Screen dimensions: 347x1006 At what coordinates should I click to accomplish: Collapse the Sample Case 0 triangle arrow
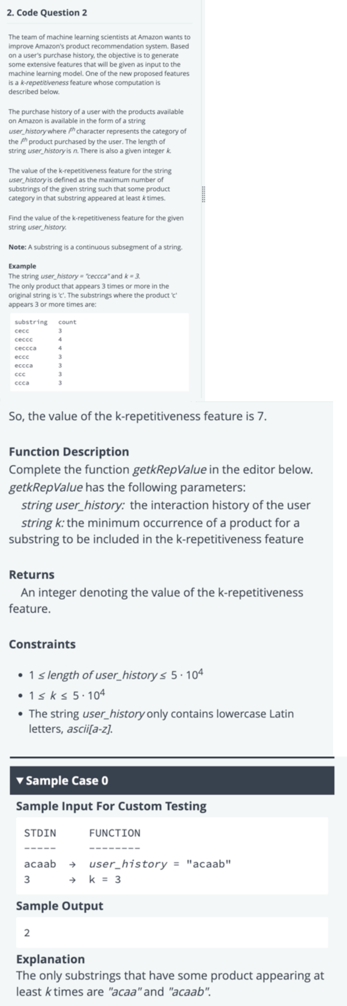(x=21, y=780)
